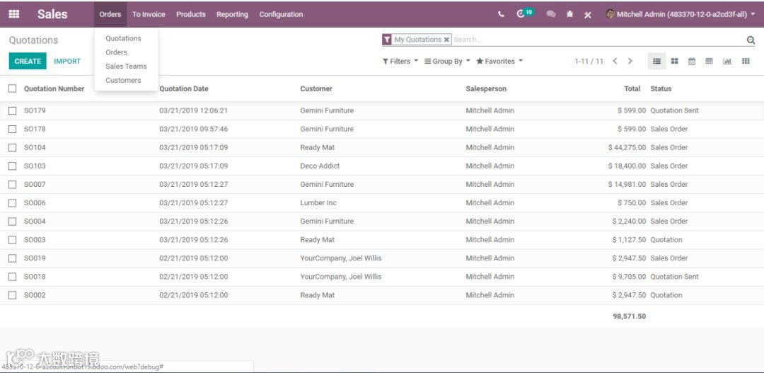Expand the Group By dropdown

(447, 62)
